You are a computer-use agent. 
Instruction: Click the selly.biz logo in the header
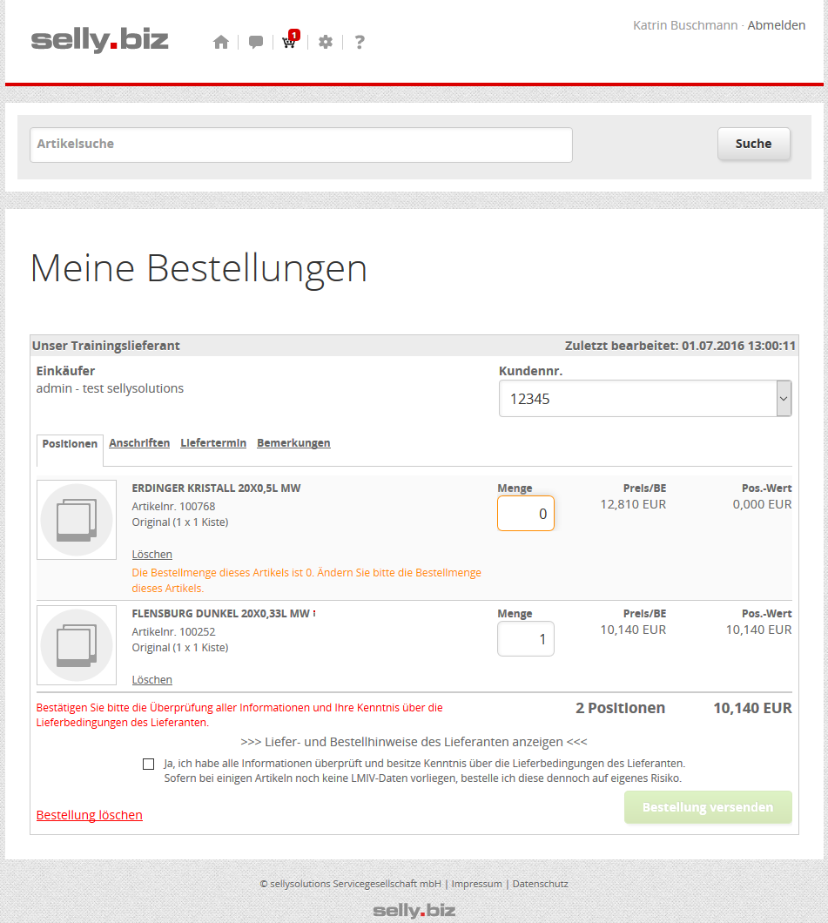pos(100,40)
